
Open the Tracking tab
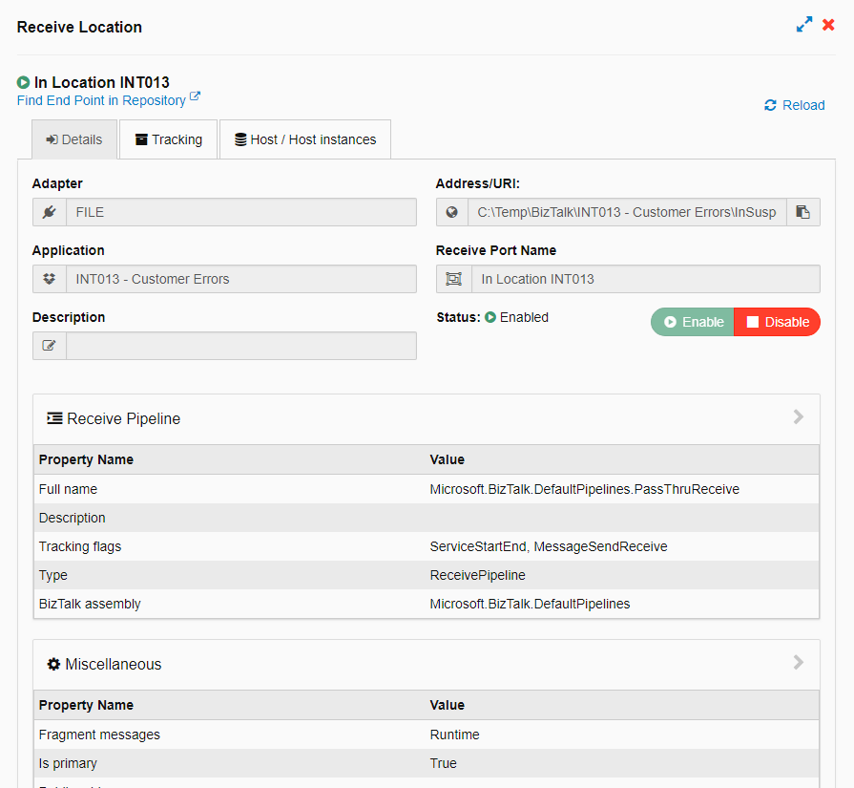(168, 139)
